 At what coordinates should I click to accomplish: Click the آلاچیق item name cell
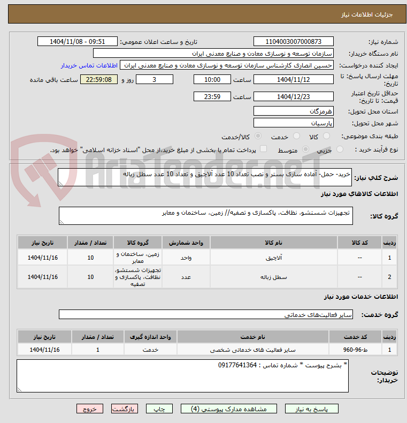274,258
